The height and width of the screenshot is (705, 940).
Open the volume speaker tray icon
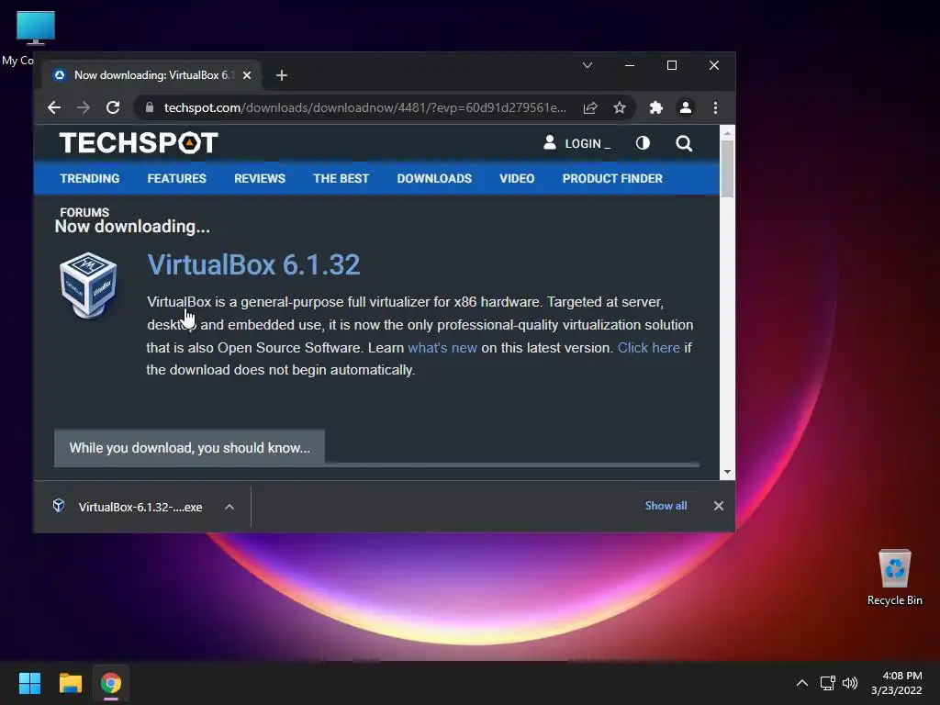pyautogui.click(x=850, y=683)
